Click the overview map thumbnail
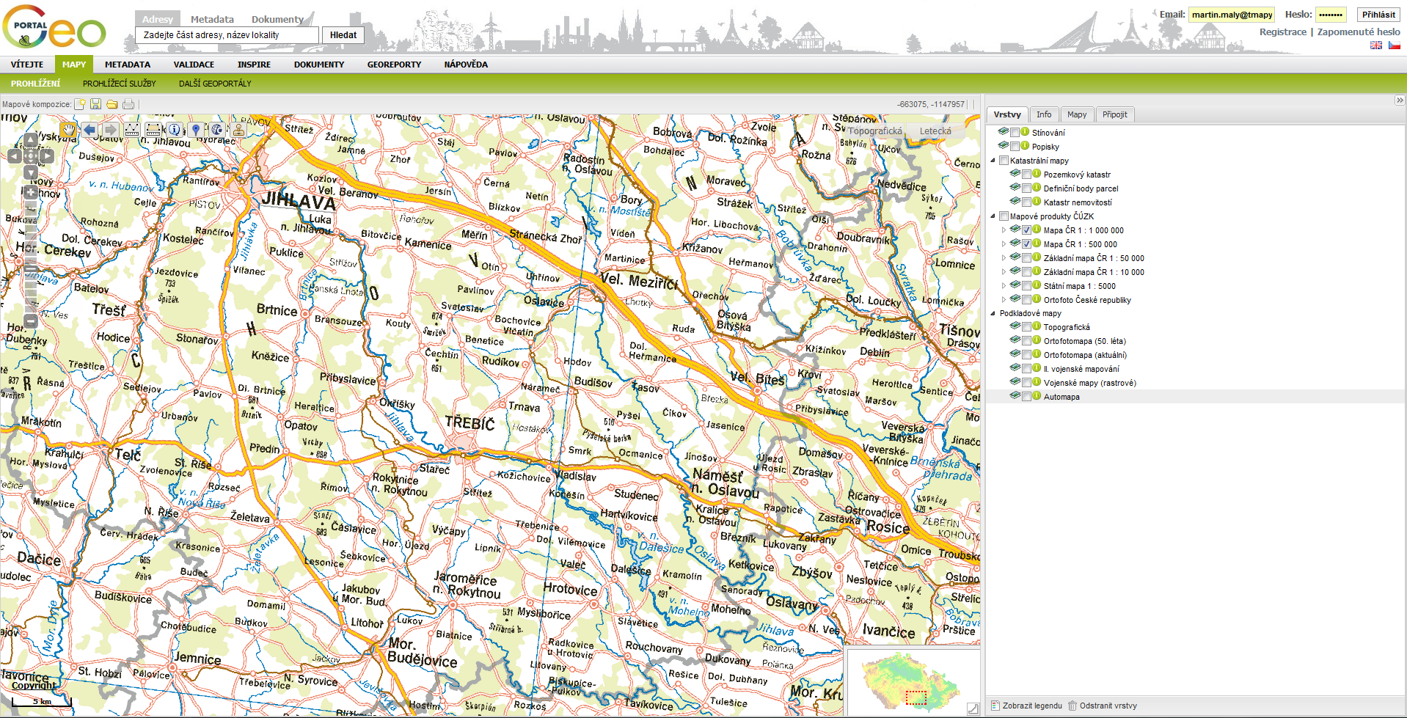This screenshot has width=1407, height=718. [913, 682]
